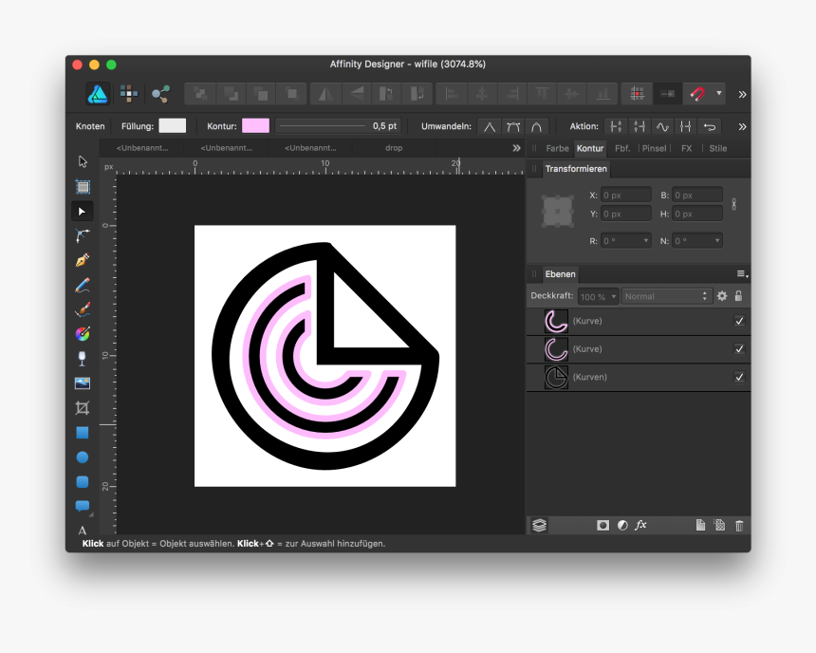
Task: Click the Affinity Designer logo icon
Action: 98,94
